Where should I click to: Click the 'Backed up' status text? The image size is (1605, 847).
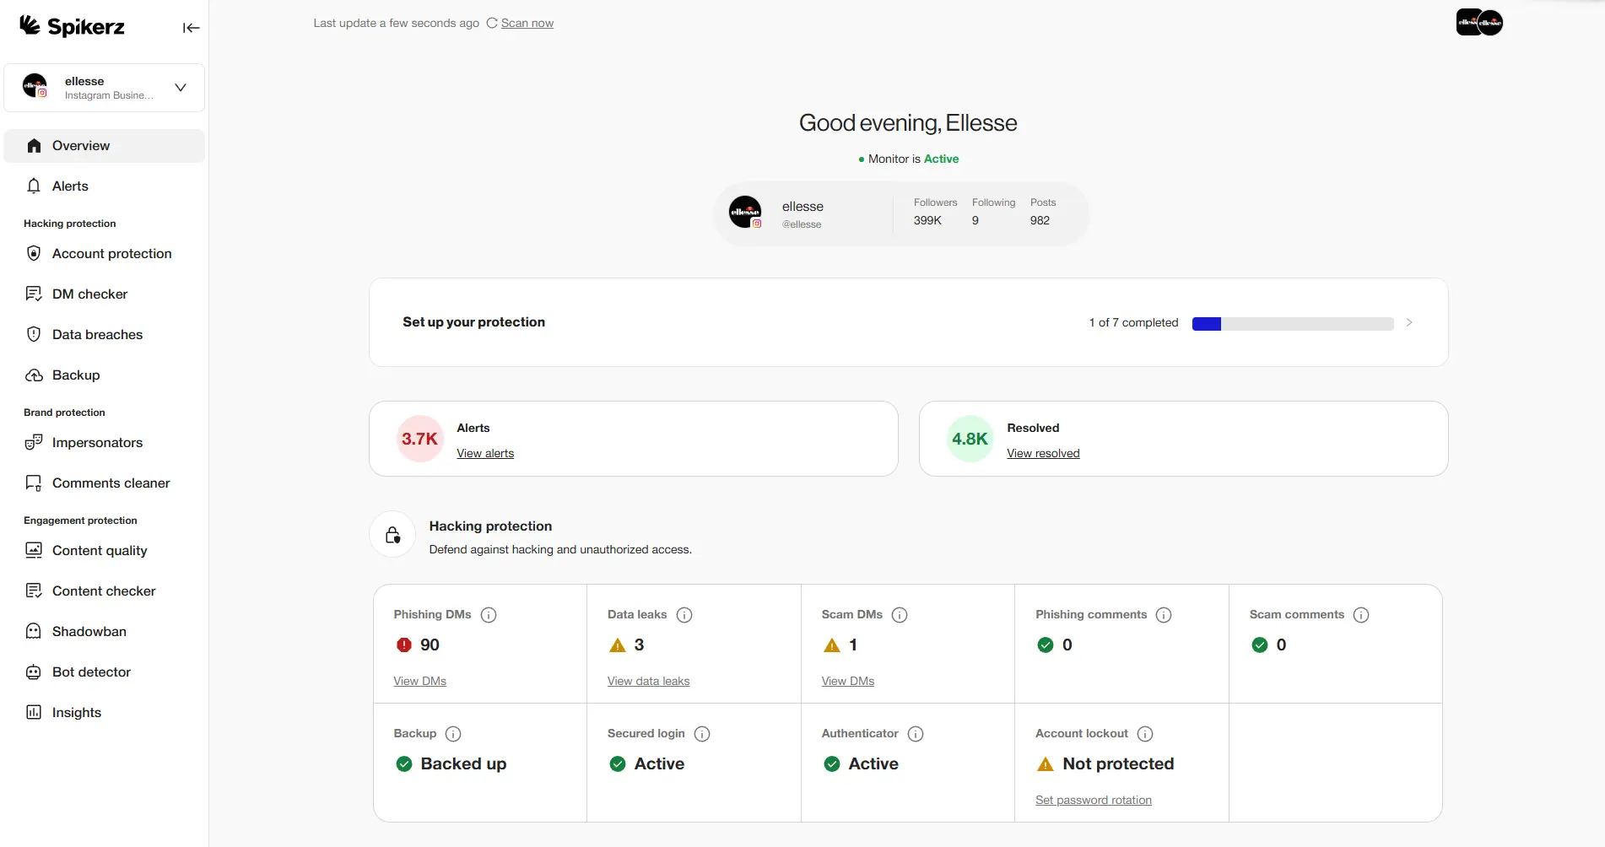463,764
